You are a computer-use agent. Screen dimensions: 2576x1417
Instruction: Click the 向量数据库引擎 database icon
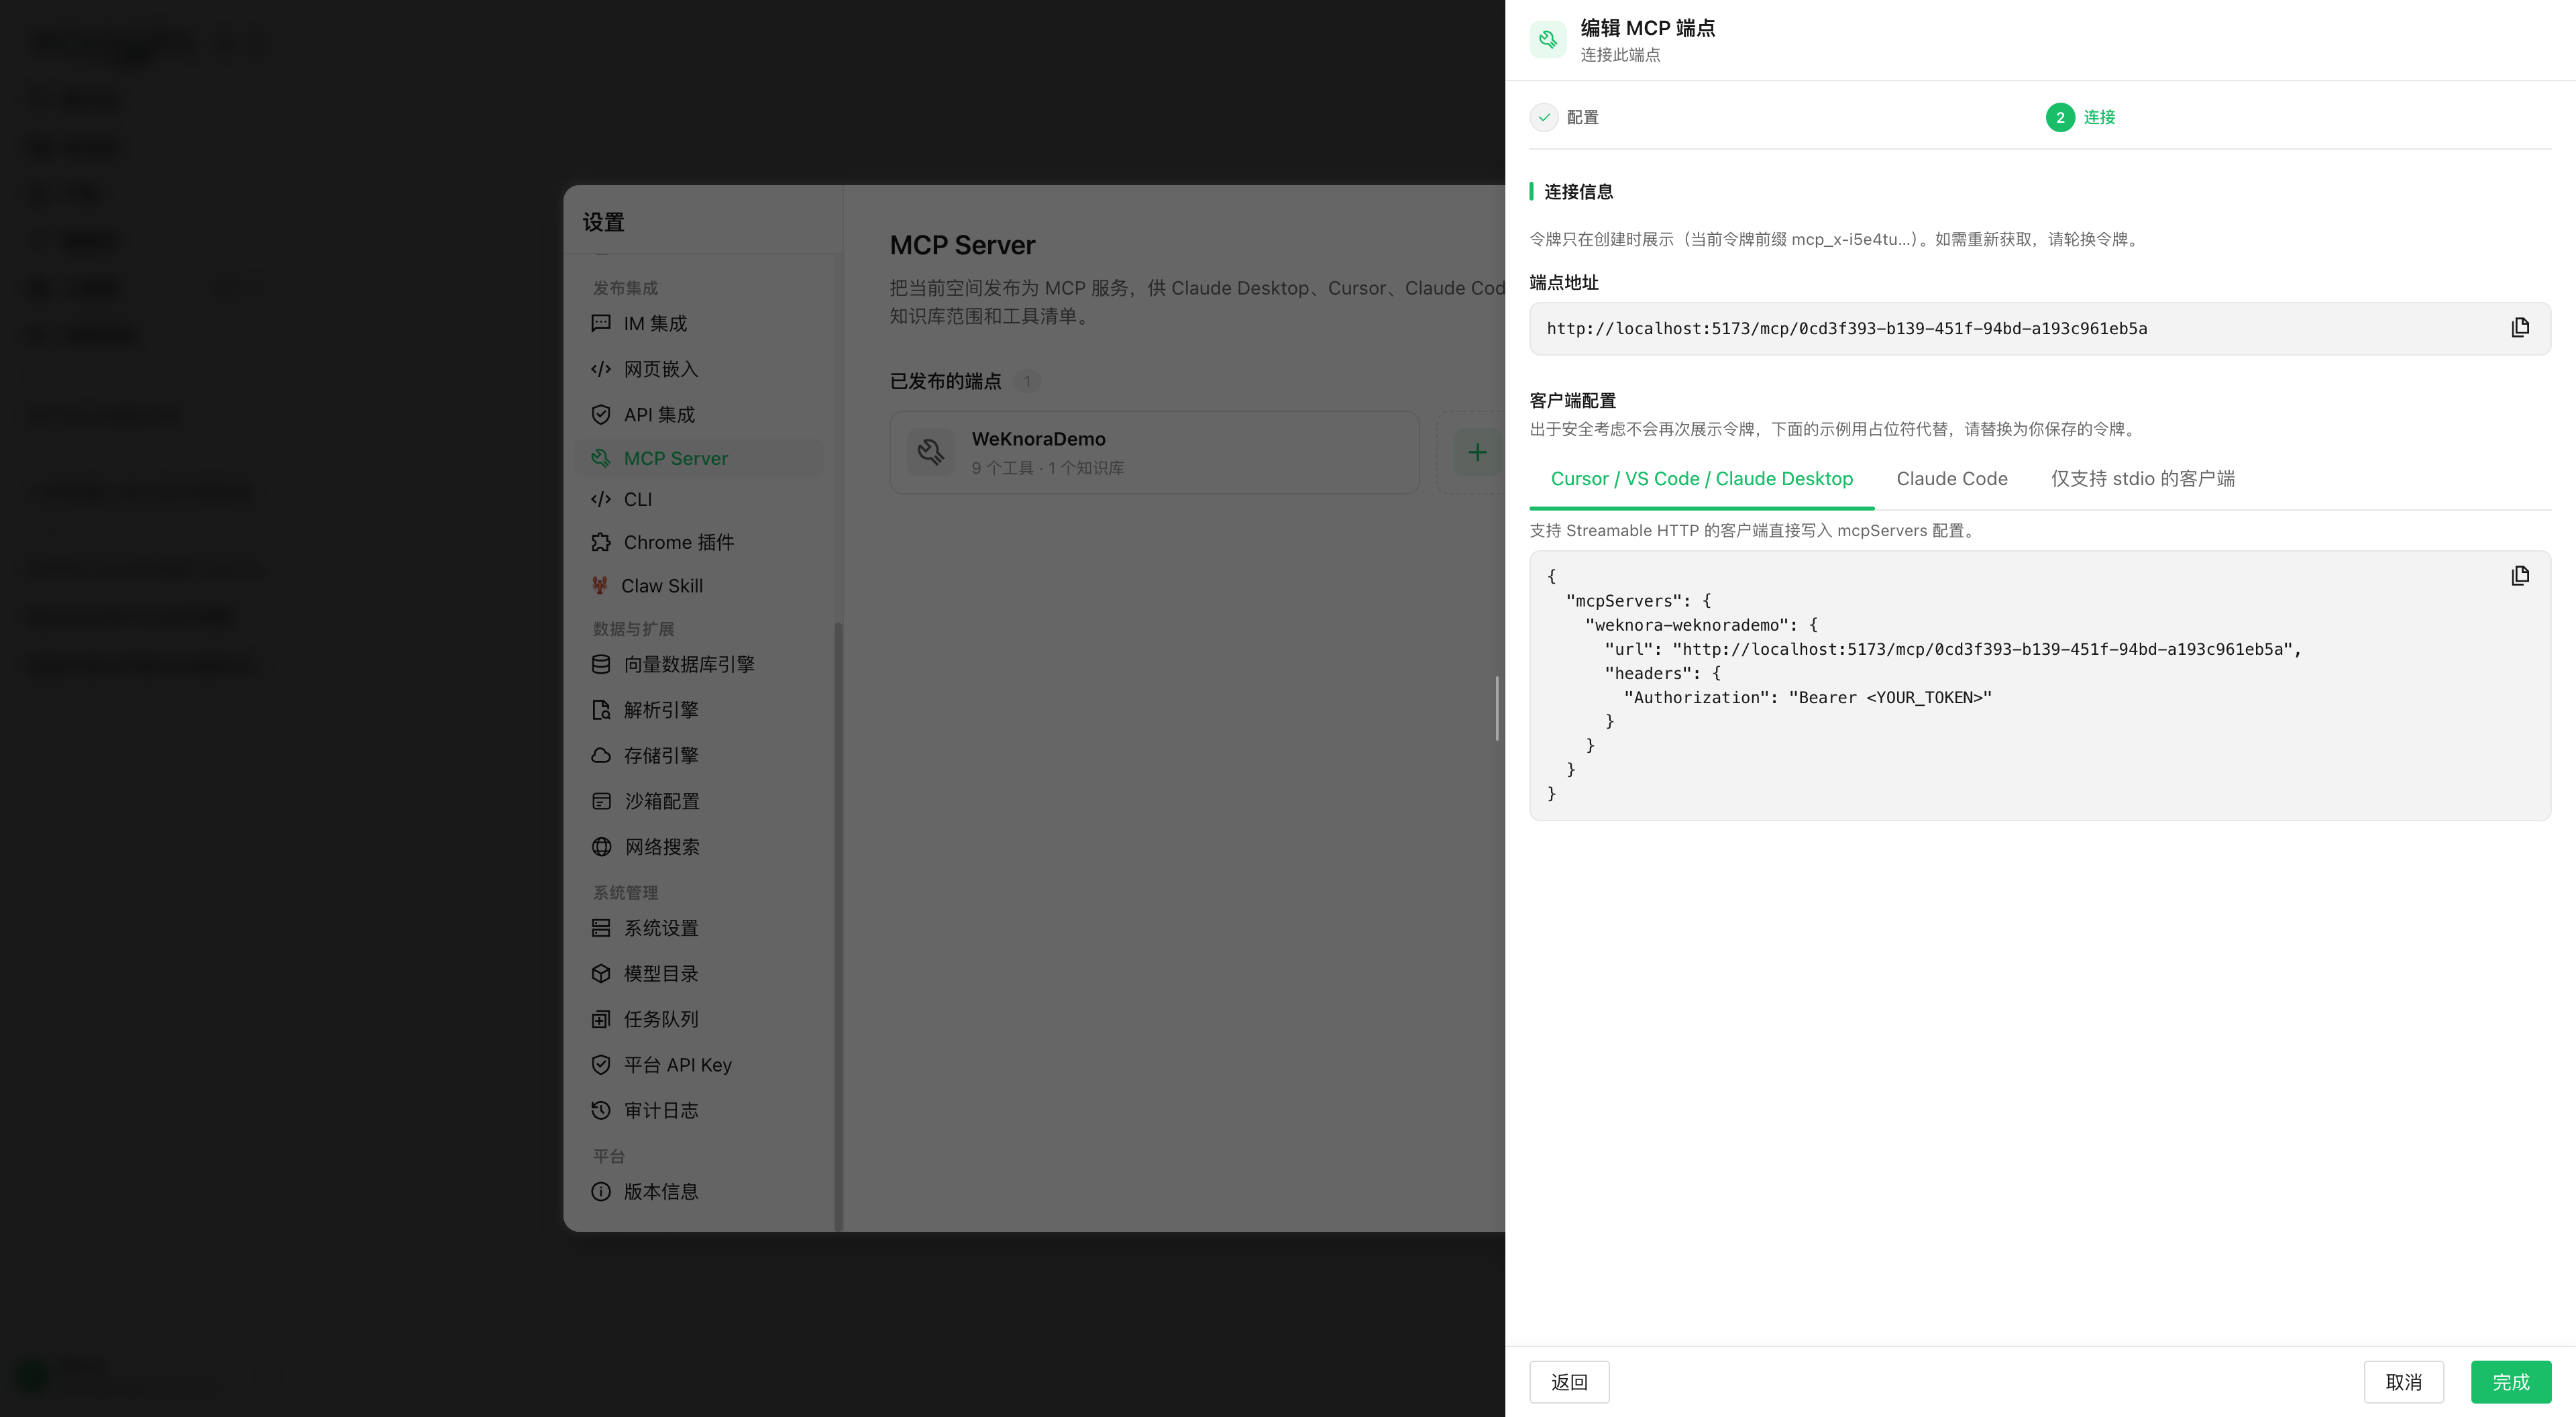(601, 664)
